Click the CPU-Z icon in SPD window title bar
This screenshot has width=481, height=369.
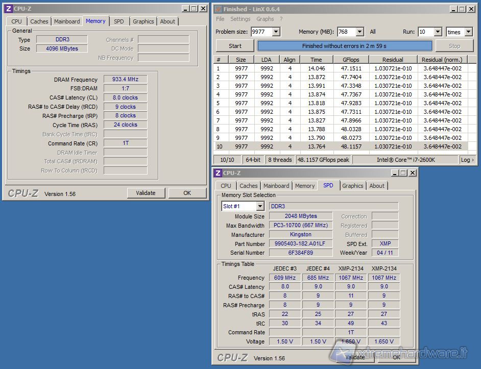218,173
